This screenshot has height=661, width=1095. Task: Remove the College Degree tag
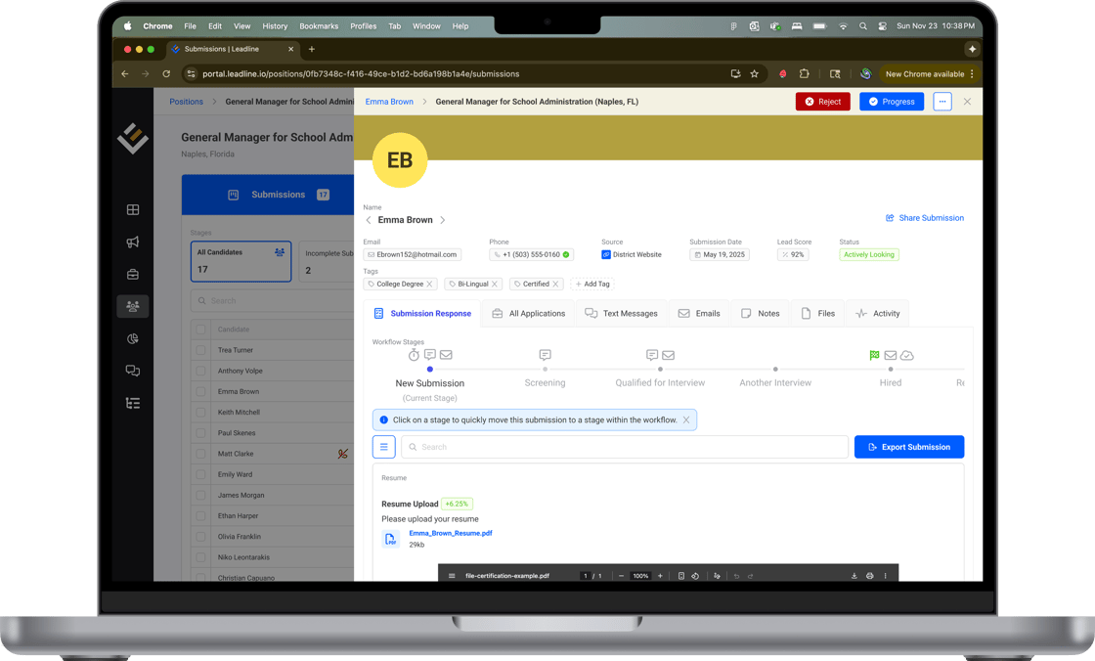429,285
